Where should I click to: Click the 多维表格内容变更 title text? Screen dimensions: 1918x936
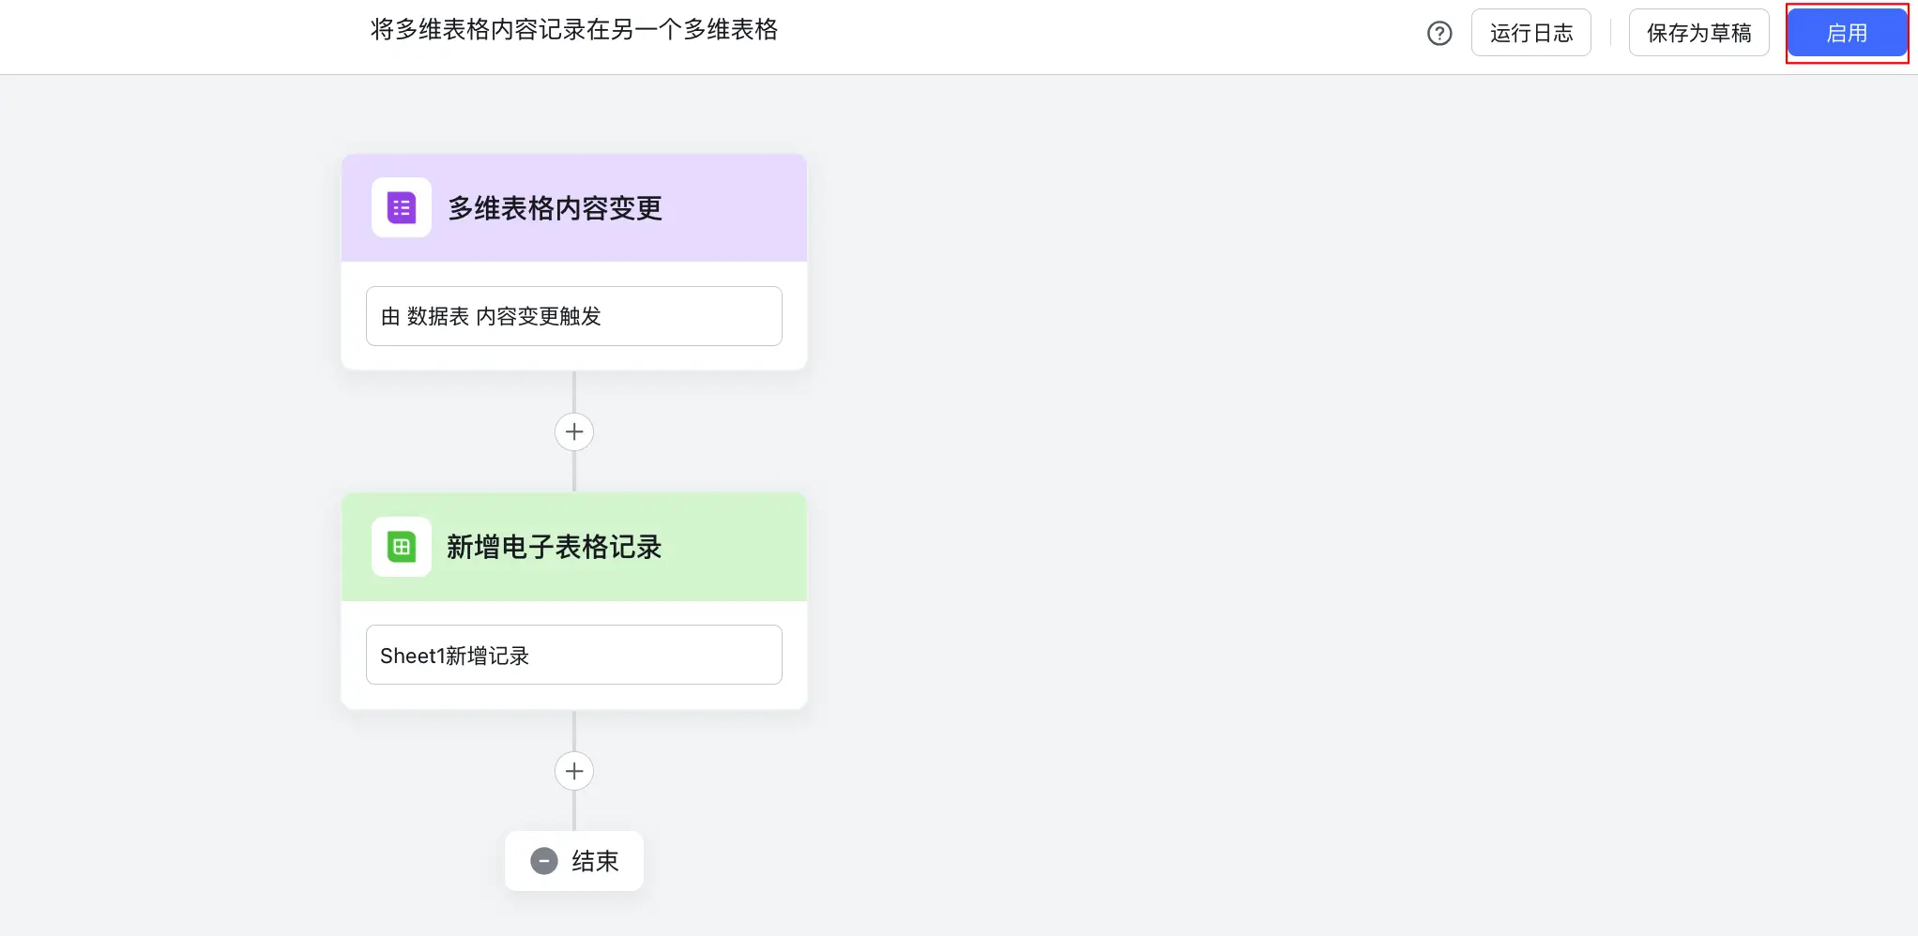[555, 208]
